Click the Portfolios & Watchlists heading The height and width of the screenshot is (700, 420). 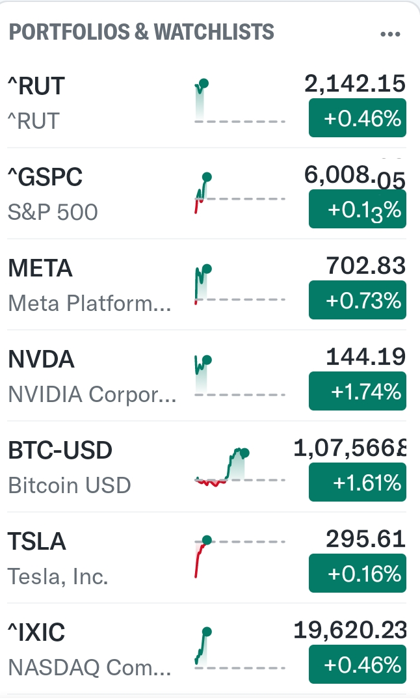click(x=141, y=31)
